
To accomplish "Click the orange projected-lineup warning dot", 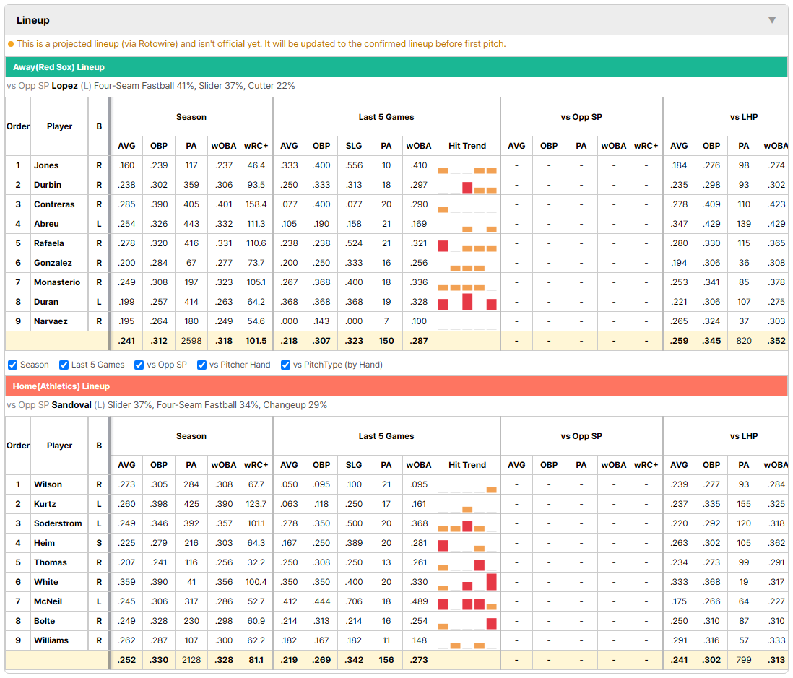I will (x=11, y=44).
